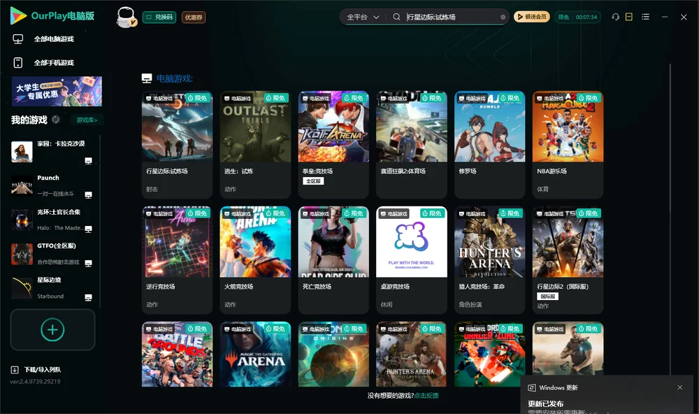Click PC platform icon beside Paunch
Screen dimensions: 699x414
pos(88,195)
